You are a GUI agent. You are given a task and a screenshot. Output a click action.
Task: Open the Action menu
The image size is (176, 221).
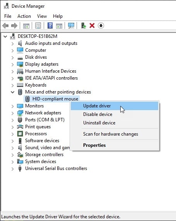click(x=24, y=16)
